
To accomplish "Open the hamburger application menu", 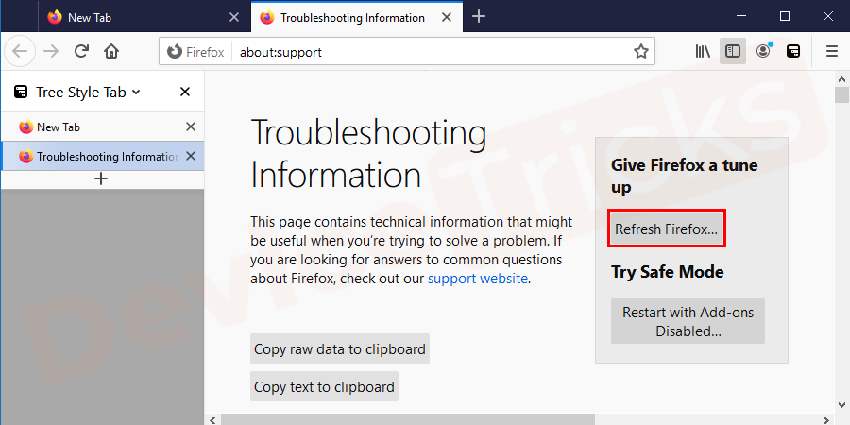I will tap(831, 52).
